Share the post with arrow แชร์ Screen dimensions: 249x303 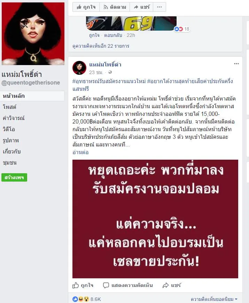tap(172, 285)
